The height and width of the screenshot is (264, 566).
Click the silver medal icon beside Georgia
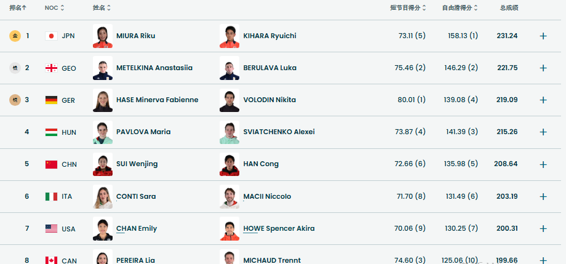[15, 68]
